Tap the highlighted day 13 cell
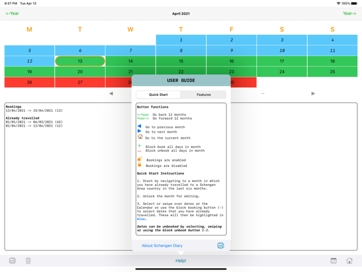This screenshot has width=362, height=272. click(80, 61)
